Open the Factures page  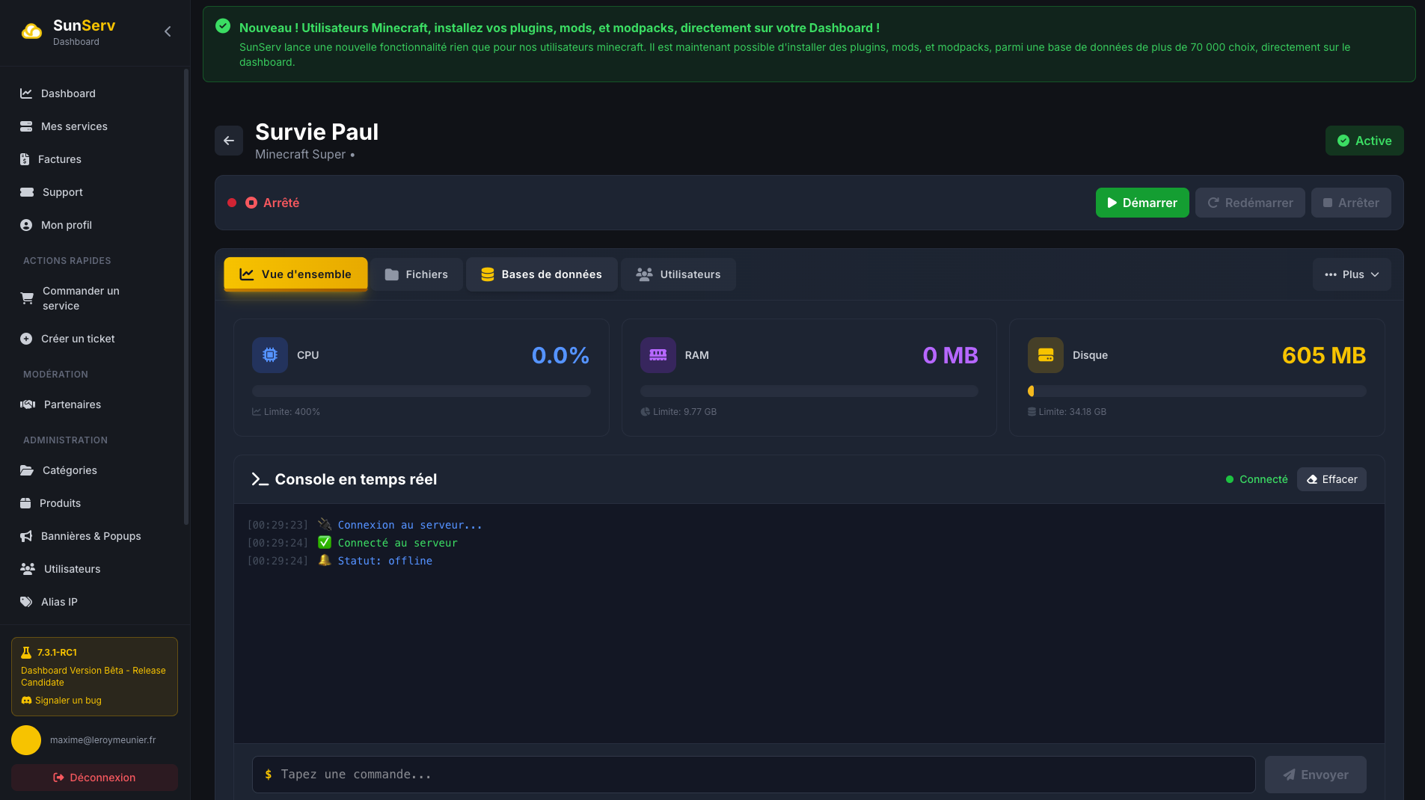tap(61, 159)
